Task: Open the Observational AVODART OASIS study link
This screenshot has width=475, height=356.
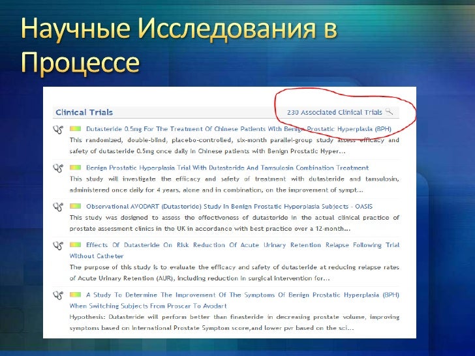Action: 229,207
